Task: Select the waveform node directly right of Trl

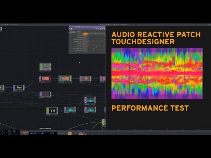Action: pyautogui.click(x=70, y=109)
